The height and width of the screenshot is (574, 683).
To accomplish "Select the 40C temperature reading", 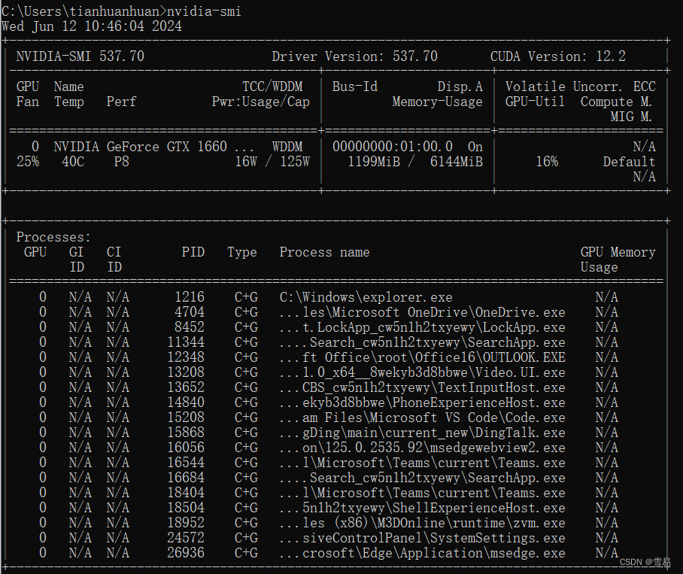I will coord(71,161).
